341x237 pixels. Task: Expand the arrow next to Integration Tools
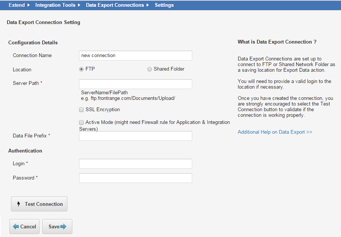tap(80, 5)
